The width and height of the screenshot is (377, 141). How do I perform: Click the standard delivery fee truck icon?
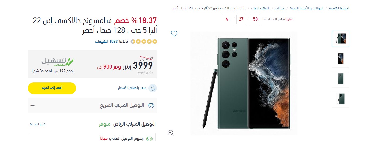pos(150,139)
